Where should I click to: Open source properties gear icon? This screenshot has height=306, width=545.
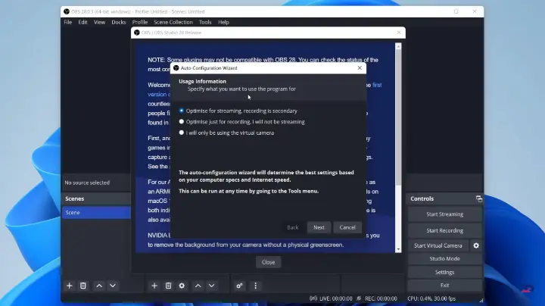click(x=182, y=286)
